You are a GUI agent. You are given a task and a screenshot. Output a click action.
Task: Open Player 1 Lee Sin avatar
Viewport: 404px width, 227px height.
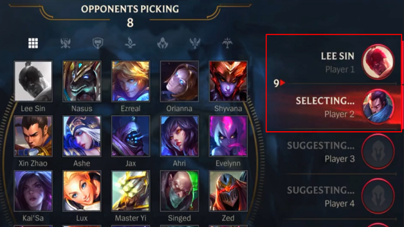point(378,62)
